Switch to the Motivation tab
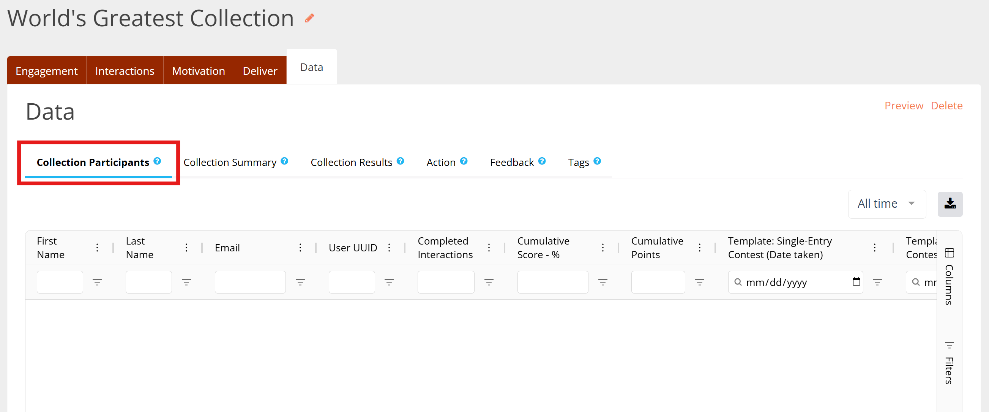 click(x=199, y=71)
